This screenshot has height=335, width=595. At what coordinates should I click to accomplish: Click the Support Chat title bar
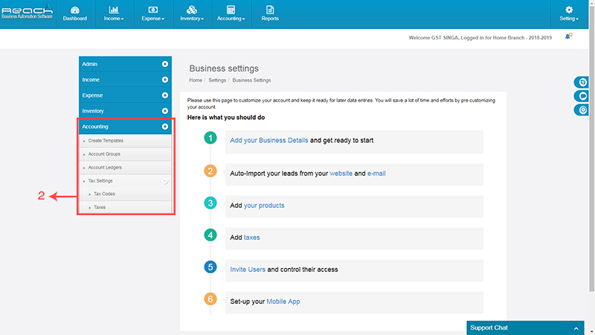pyautogui.click(x=525, y=328)
